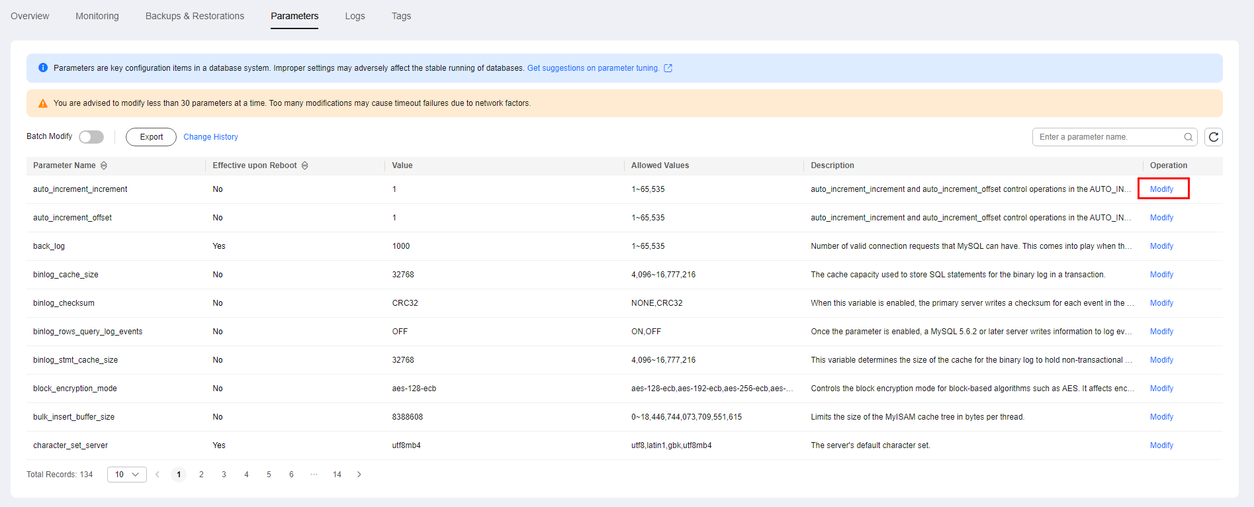Open external link icon for parameter tuning
The image size is (1254, 507).
coord(668,68)
